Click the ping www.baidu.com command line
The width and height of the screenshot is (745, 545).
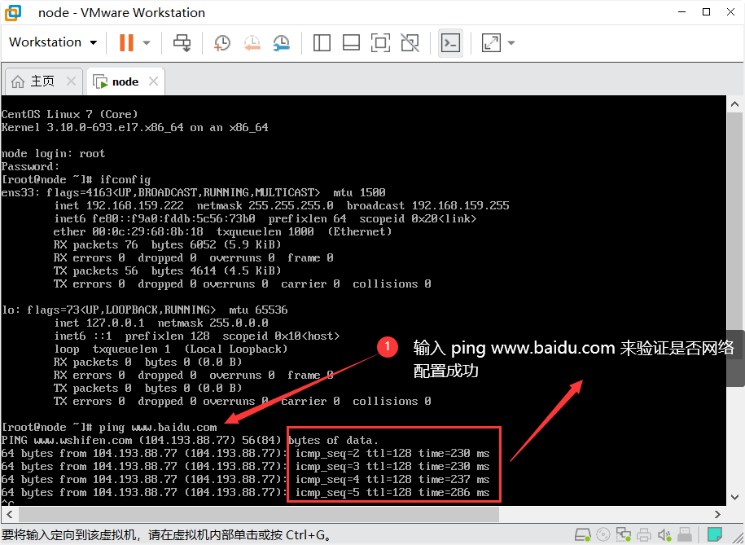109,427
